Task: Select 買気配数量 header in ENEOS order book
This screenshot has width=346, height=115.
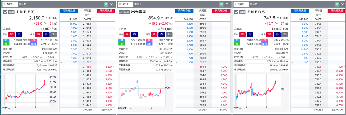Action: tap(336, 11)
